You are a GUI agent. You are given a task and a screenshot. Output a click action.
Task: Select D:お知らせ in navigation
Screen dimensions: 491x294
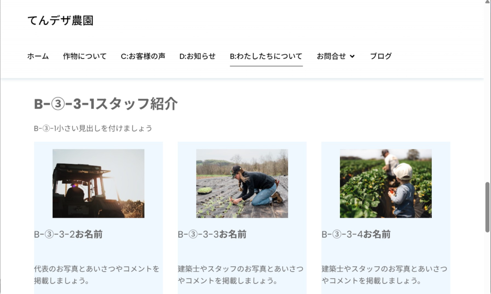pyautogui.click(x=197, y=56)
